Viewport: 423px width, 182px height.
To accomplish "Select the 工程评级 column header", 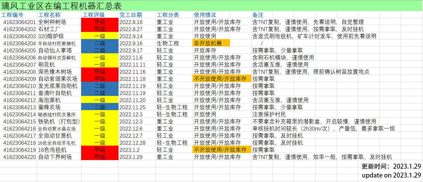I will (x=94, y=15).
